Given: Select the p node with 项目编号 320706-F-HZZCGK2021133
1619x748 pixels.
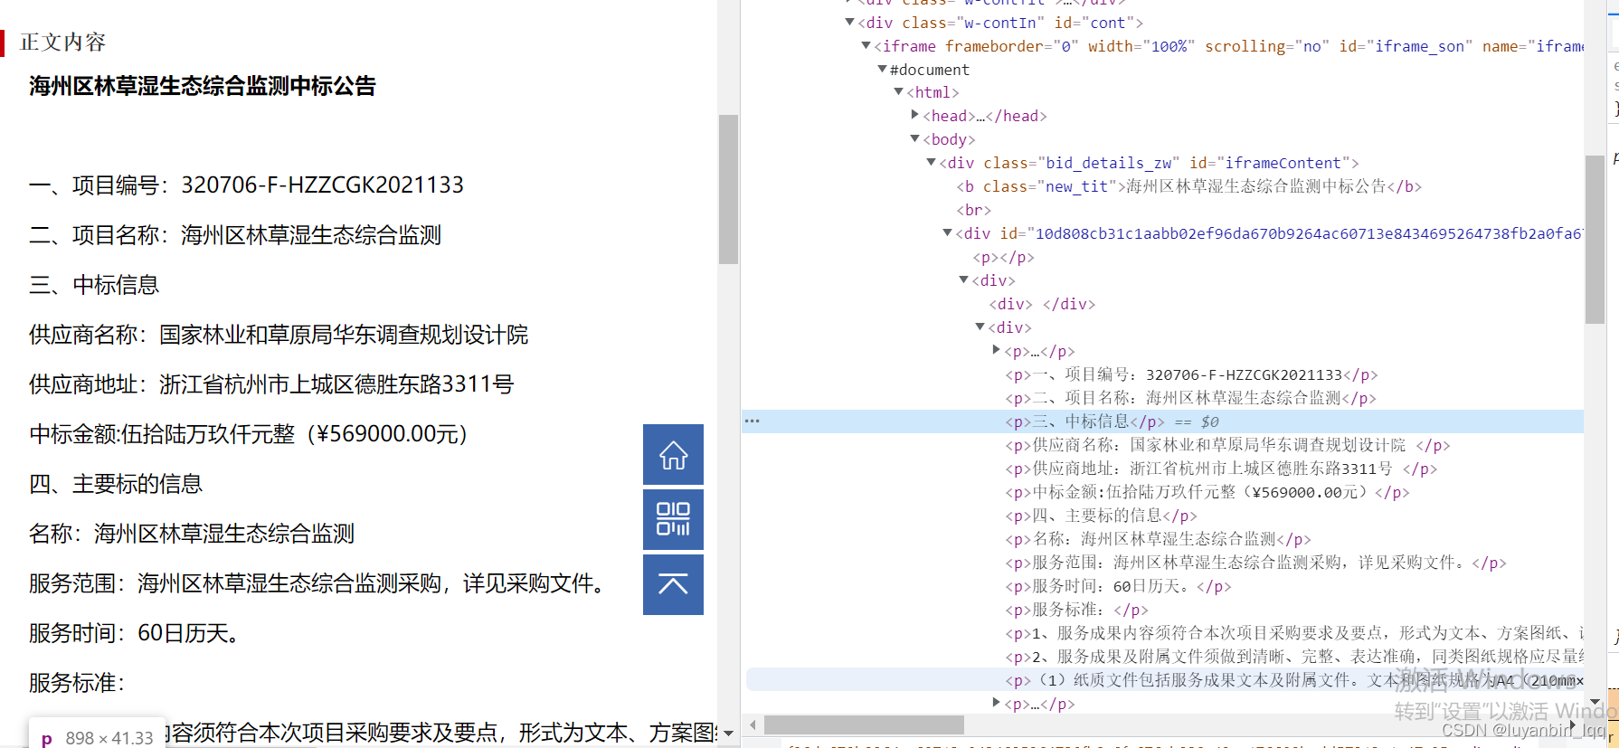Looking at the screenshot, I should click(x=1191, y=374).
